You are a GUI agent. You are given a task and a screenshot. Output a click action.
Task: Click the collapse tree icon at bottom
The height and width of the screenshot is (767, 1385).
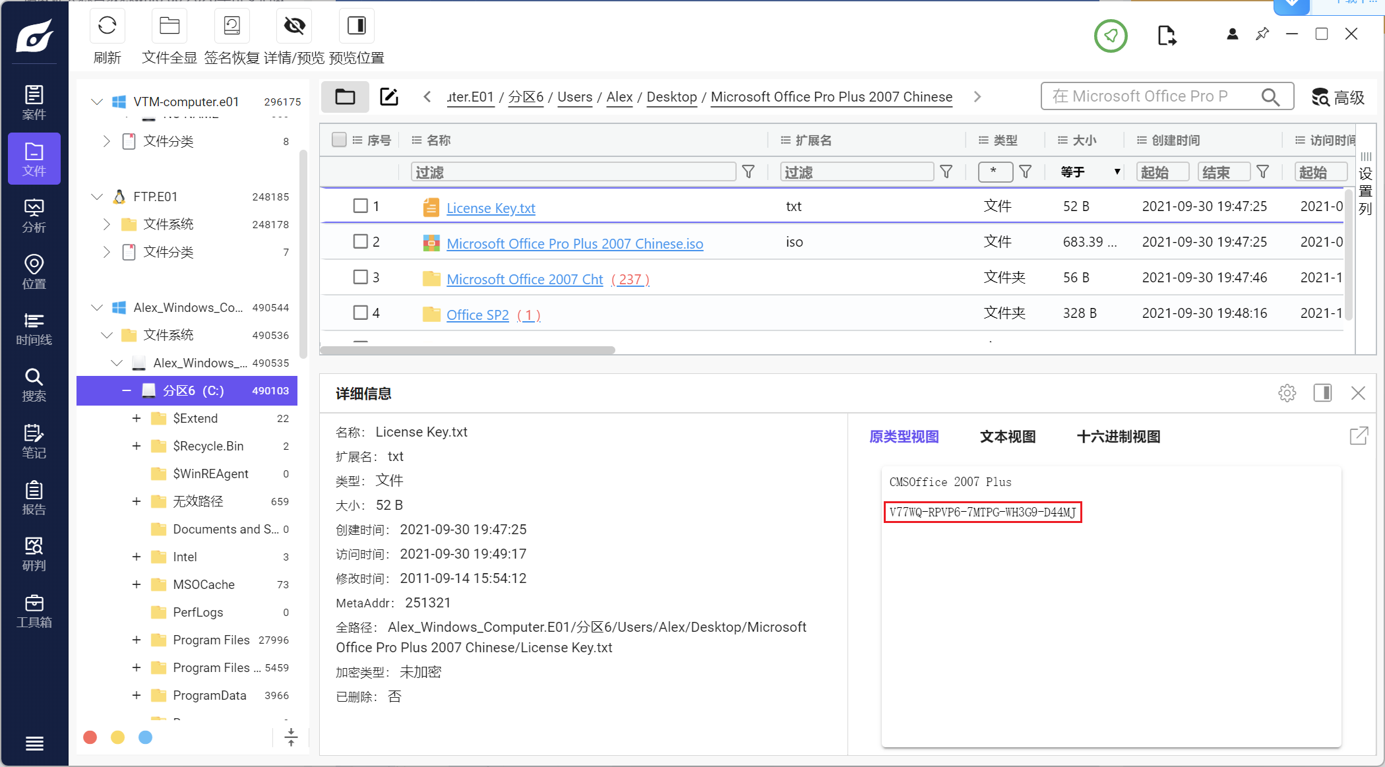(x=291, y=737)
